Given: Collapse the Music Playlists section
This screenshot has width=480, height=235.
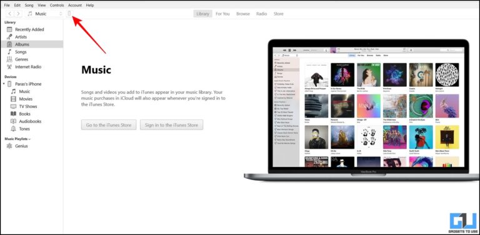Looking at the screenshot, I should click(30, 139).
